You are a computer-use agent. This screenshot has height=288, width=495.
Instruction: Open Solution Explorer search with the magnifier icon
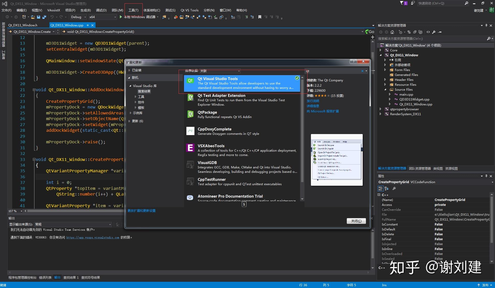point(489,38)
